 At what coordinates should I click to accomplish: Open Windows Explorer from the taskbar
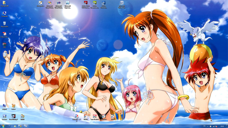tap(15, 126)
